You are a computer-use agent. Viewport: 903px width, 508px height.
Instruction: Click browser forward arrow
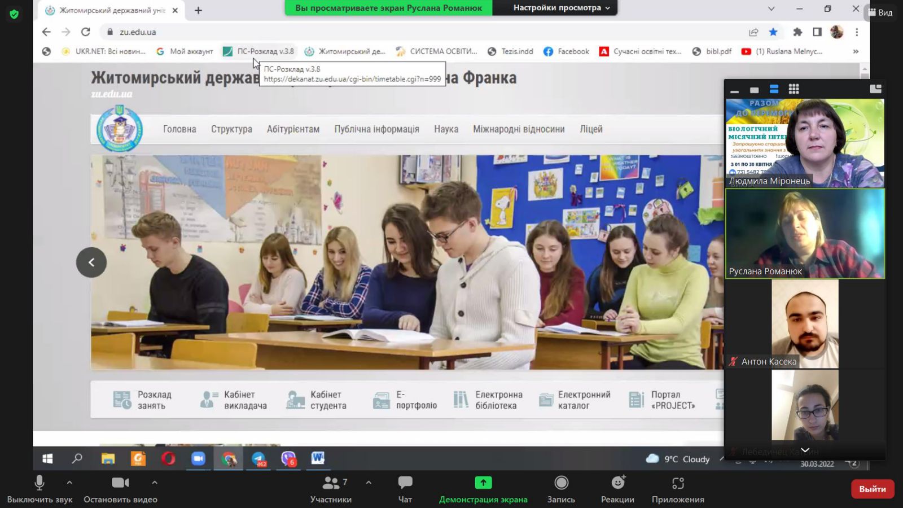point(66,32)
